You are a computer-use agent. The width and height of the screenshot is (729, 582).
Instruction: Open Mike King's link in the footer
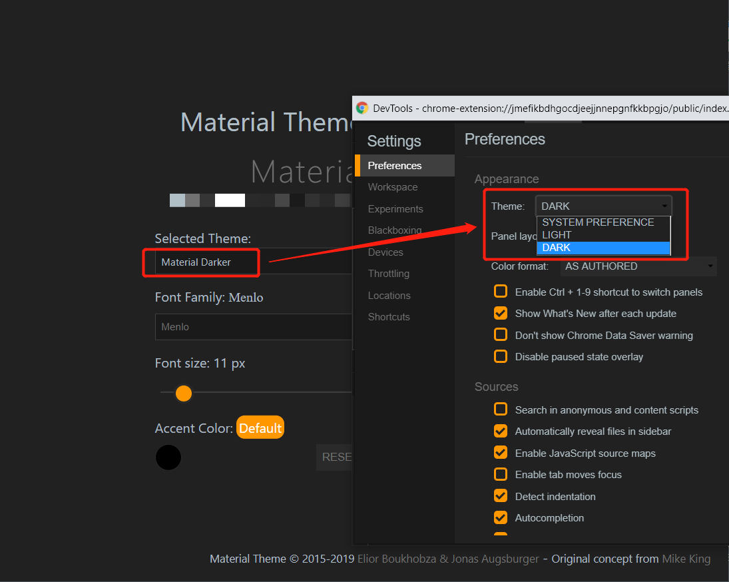686,559
